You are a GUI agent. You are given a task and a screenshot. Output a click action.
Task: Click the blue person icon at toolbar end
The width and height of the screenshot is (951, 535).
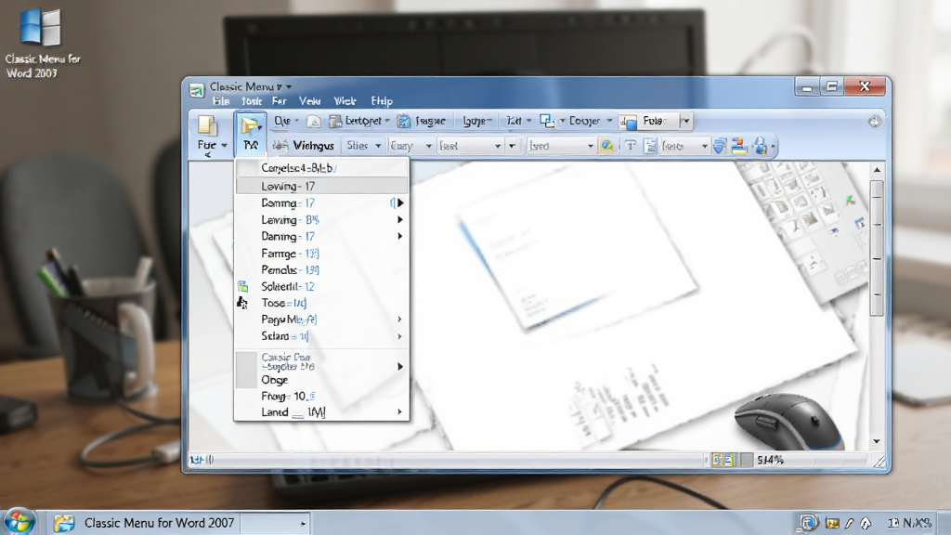pyautogui.click(x=760, y=146)
